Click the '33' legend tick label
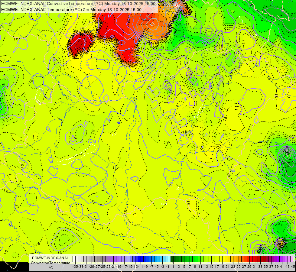The width and height of the screenshot is (296, 272). pyautogui.click(x=260, y=267)
